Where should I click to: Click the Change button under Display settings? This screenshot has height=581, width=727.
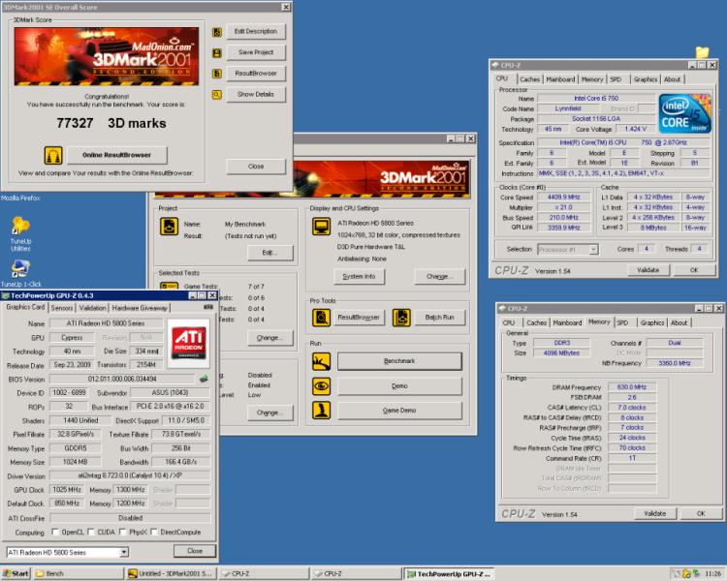point(438,277)
